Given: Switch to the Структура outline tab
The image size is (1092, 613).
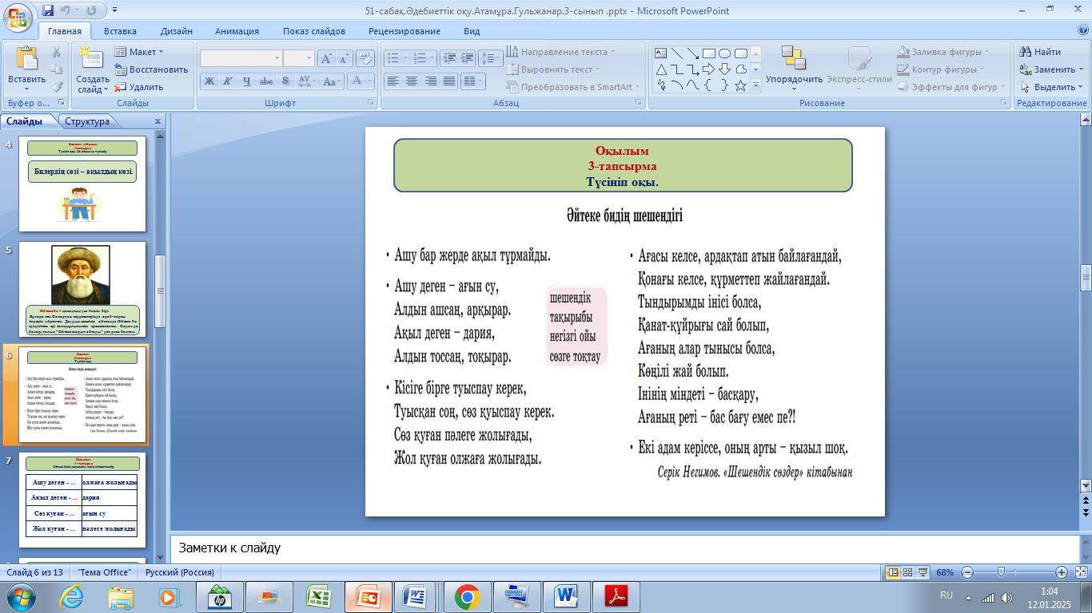Looking at the screenshot, I should (87, 122).
